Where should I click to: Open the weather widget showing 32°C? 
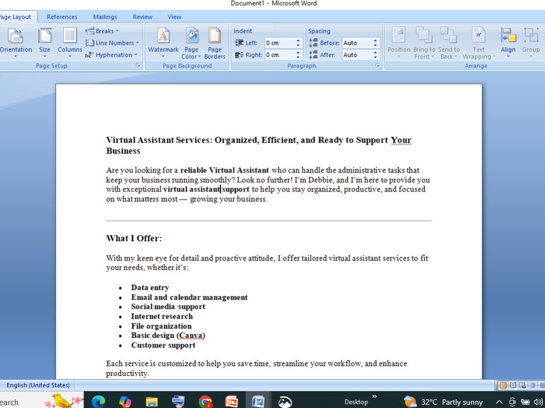coord(443,402)
